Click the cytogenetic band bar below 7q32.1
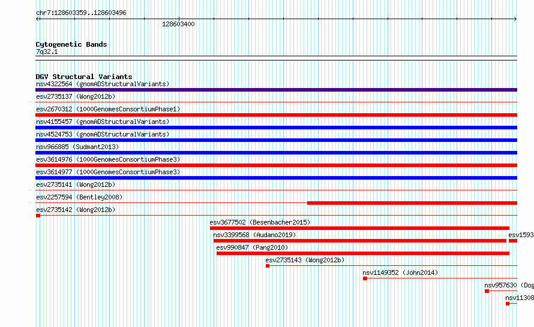Screen dimensions: 534x327 276,58
